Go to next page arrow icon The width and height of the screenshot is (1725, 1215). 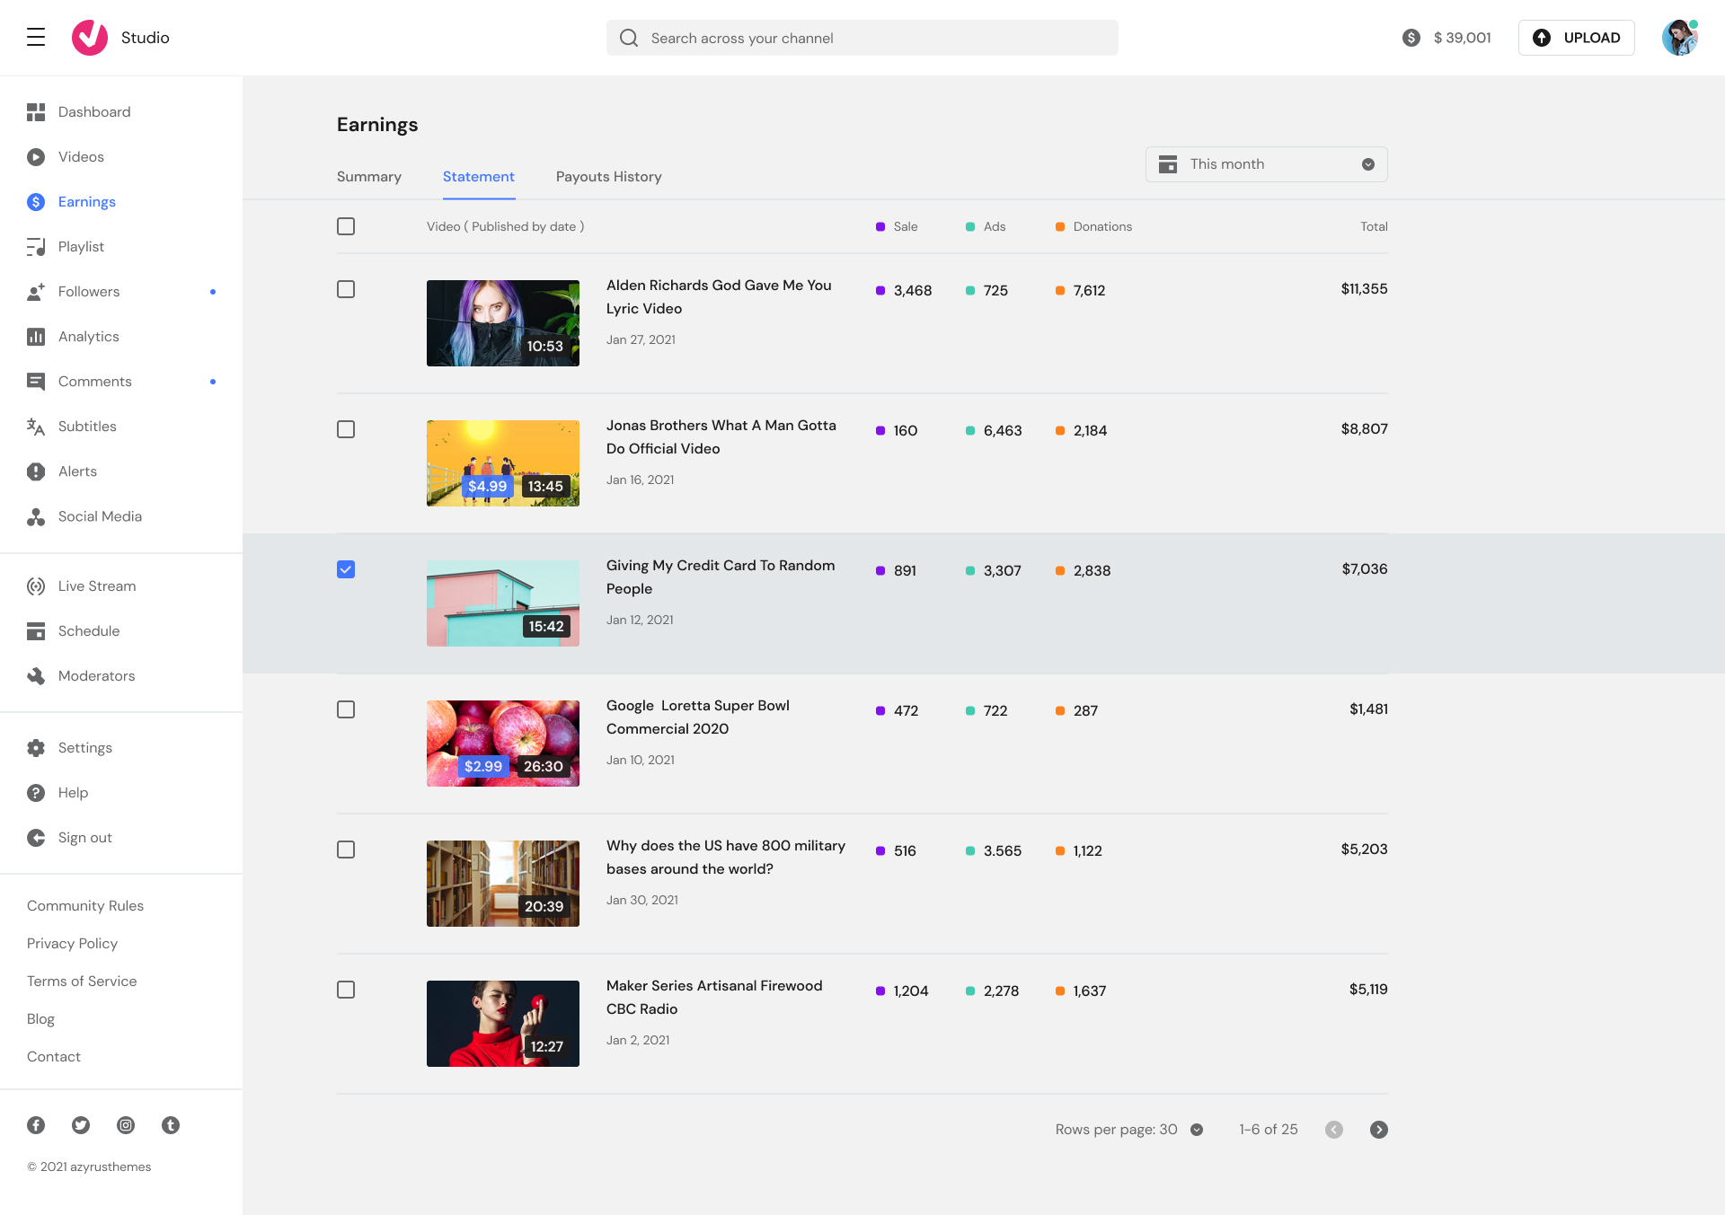[1379, 1130]
